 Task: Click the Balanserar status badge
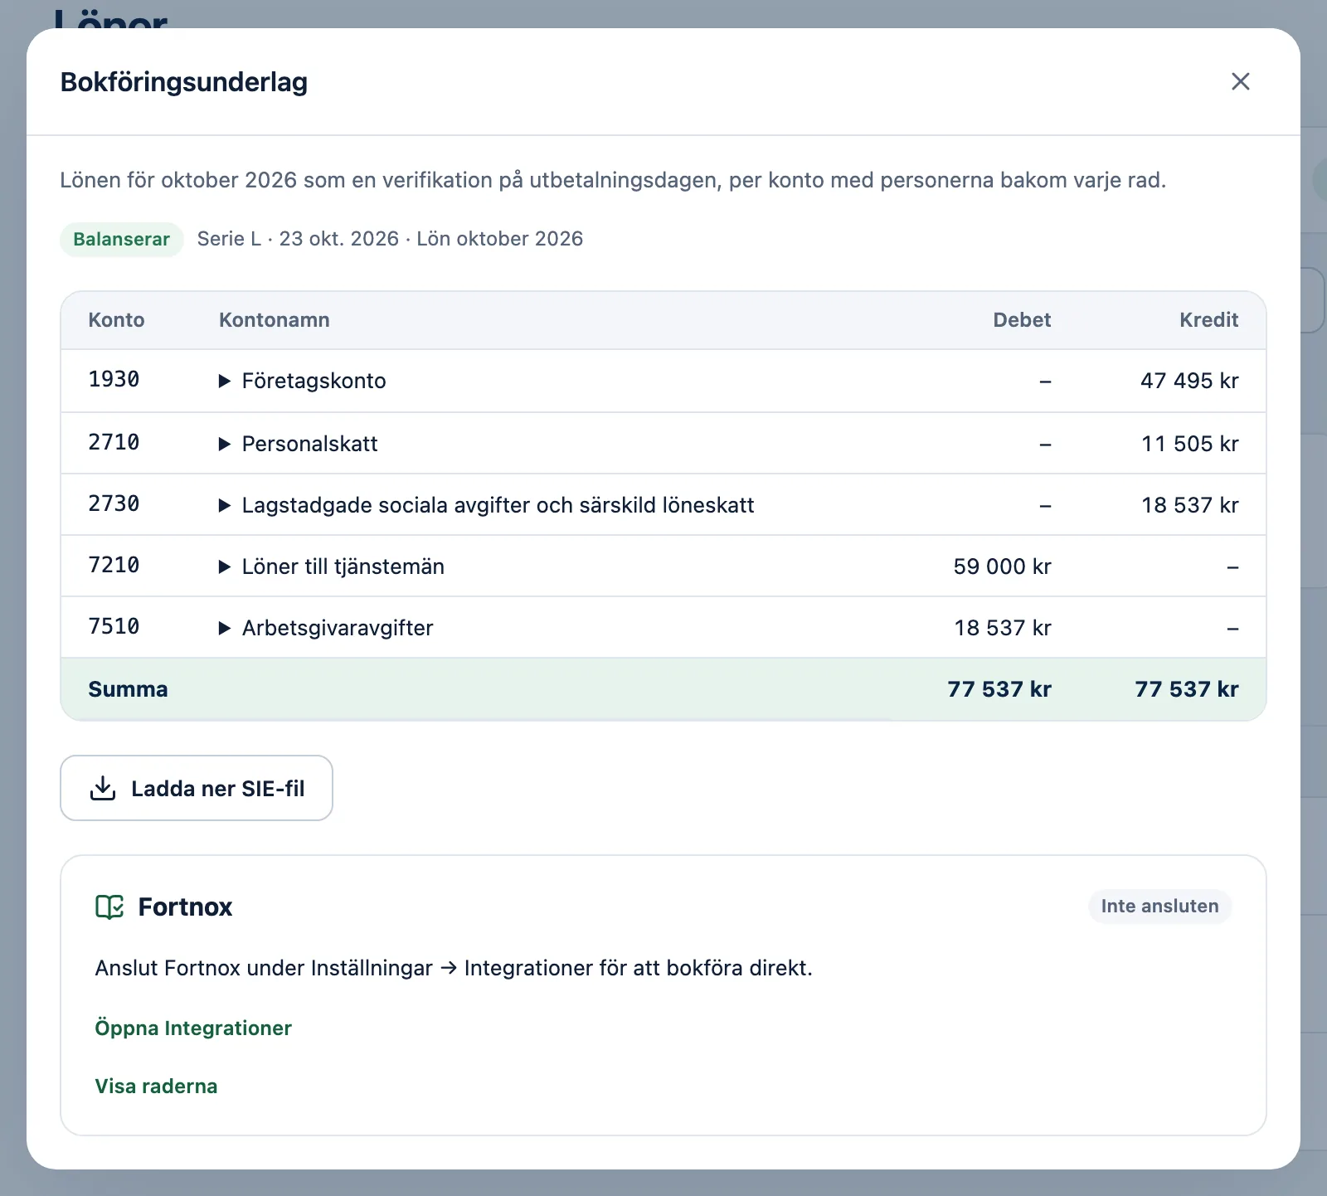coord(121,239)
